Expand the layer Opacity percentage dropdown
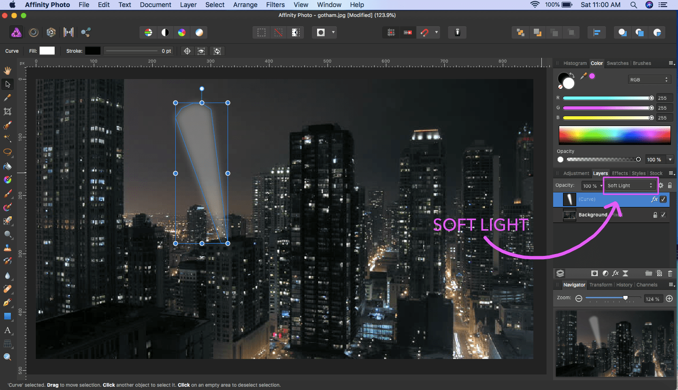 [x=601, y=186]
